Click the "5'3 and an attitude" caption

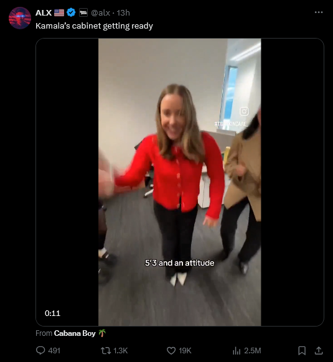179,263
